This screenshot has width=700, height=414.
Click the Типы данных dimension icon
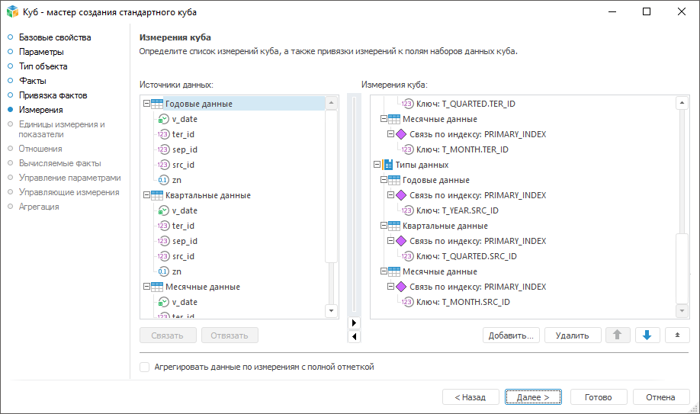(387, 165)
